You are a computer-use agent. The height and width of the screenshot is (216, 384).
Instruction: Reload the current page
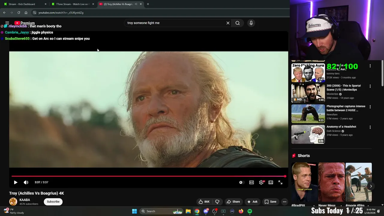point(19,13)
